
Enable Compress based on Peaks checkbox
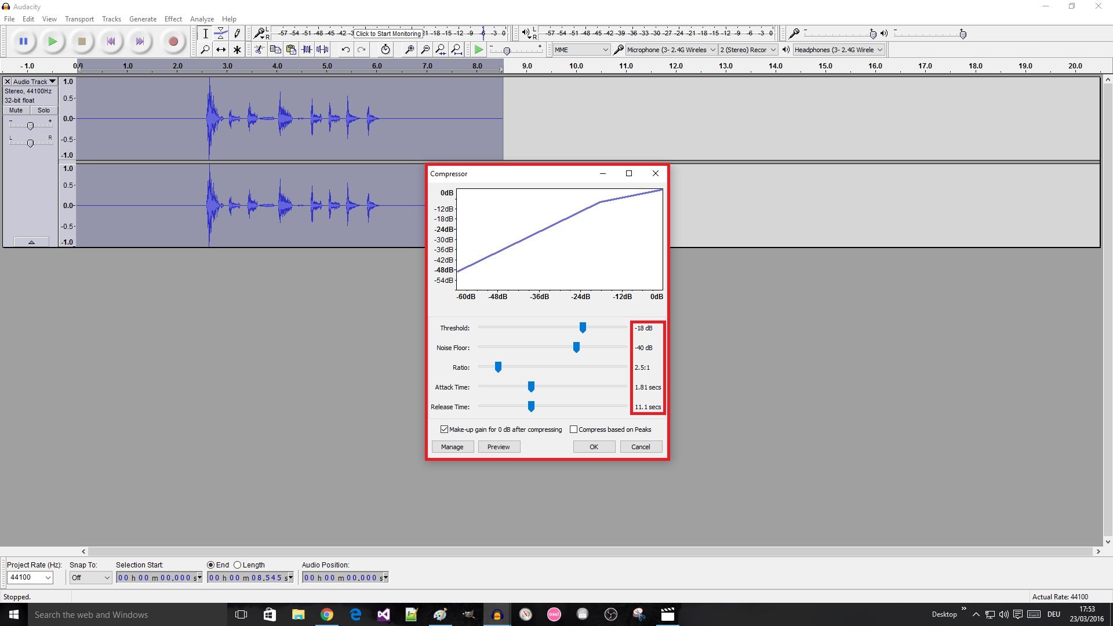pyautogui.click(x=573, y=430)
